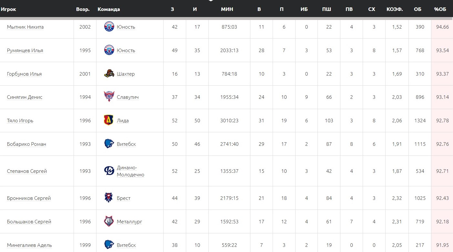Viewport: 453px width, 252px height.
Task: Click the Динамо-Молодечно team logo
Action: tap(109, 171)
